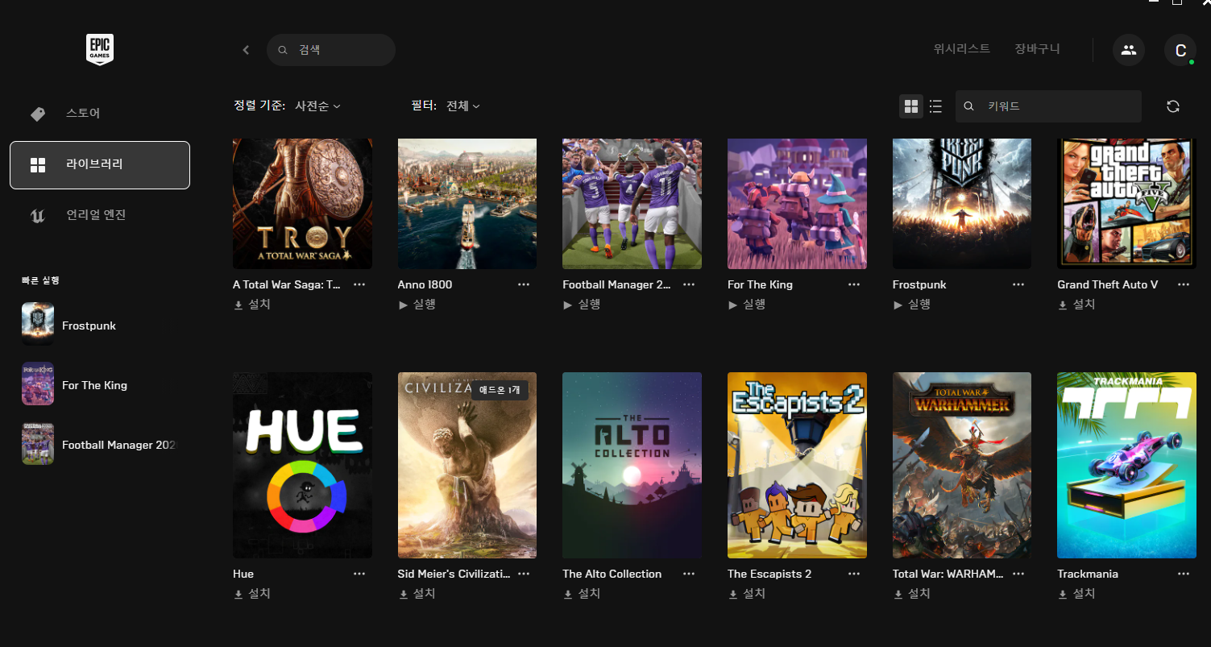Open the Trackmania cover art
The image size is (1211, 647).
tap(1126, 465)
